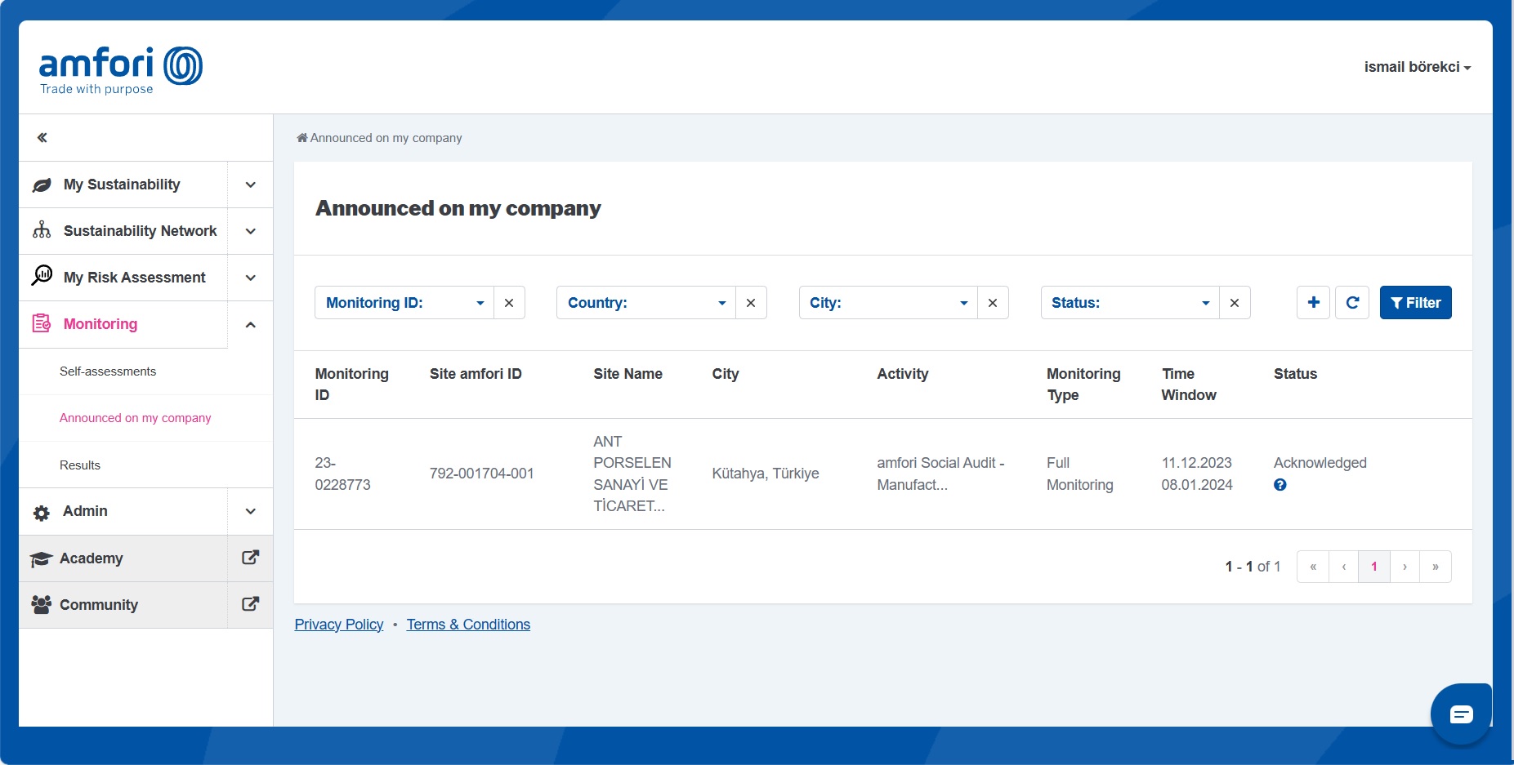Image resolution: width=1514 pixels, height=765 pixels.
Task: Click the home breadcrumb icon
Action: (x=302, y=138)
